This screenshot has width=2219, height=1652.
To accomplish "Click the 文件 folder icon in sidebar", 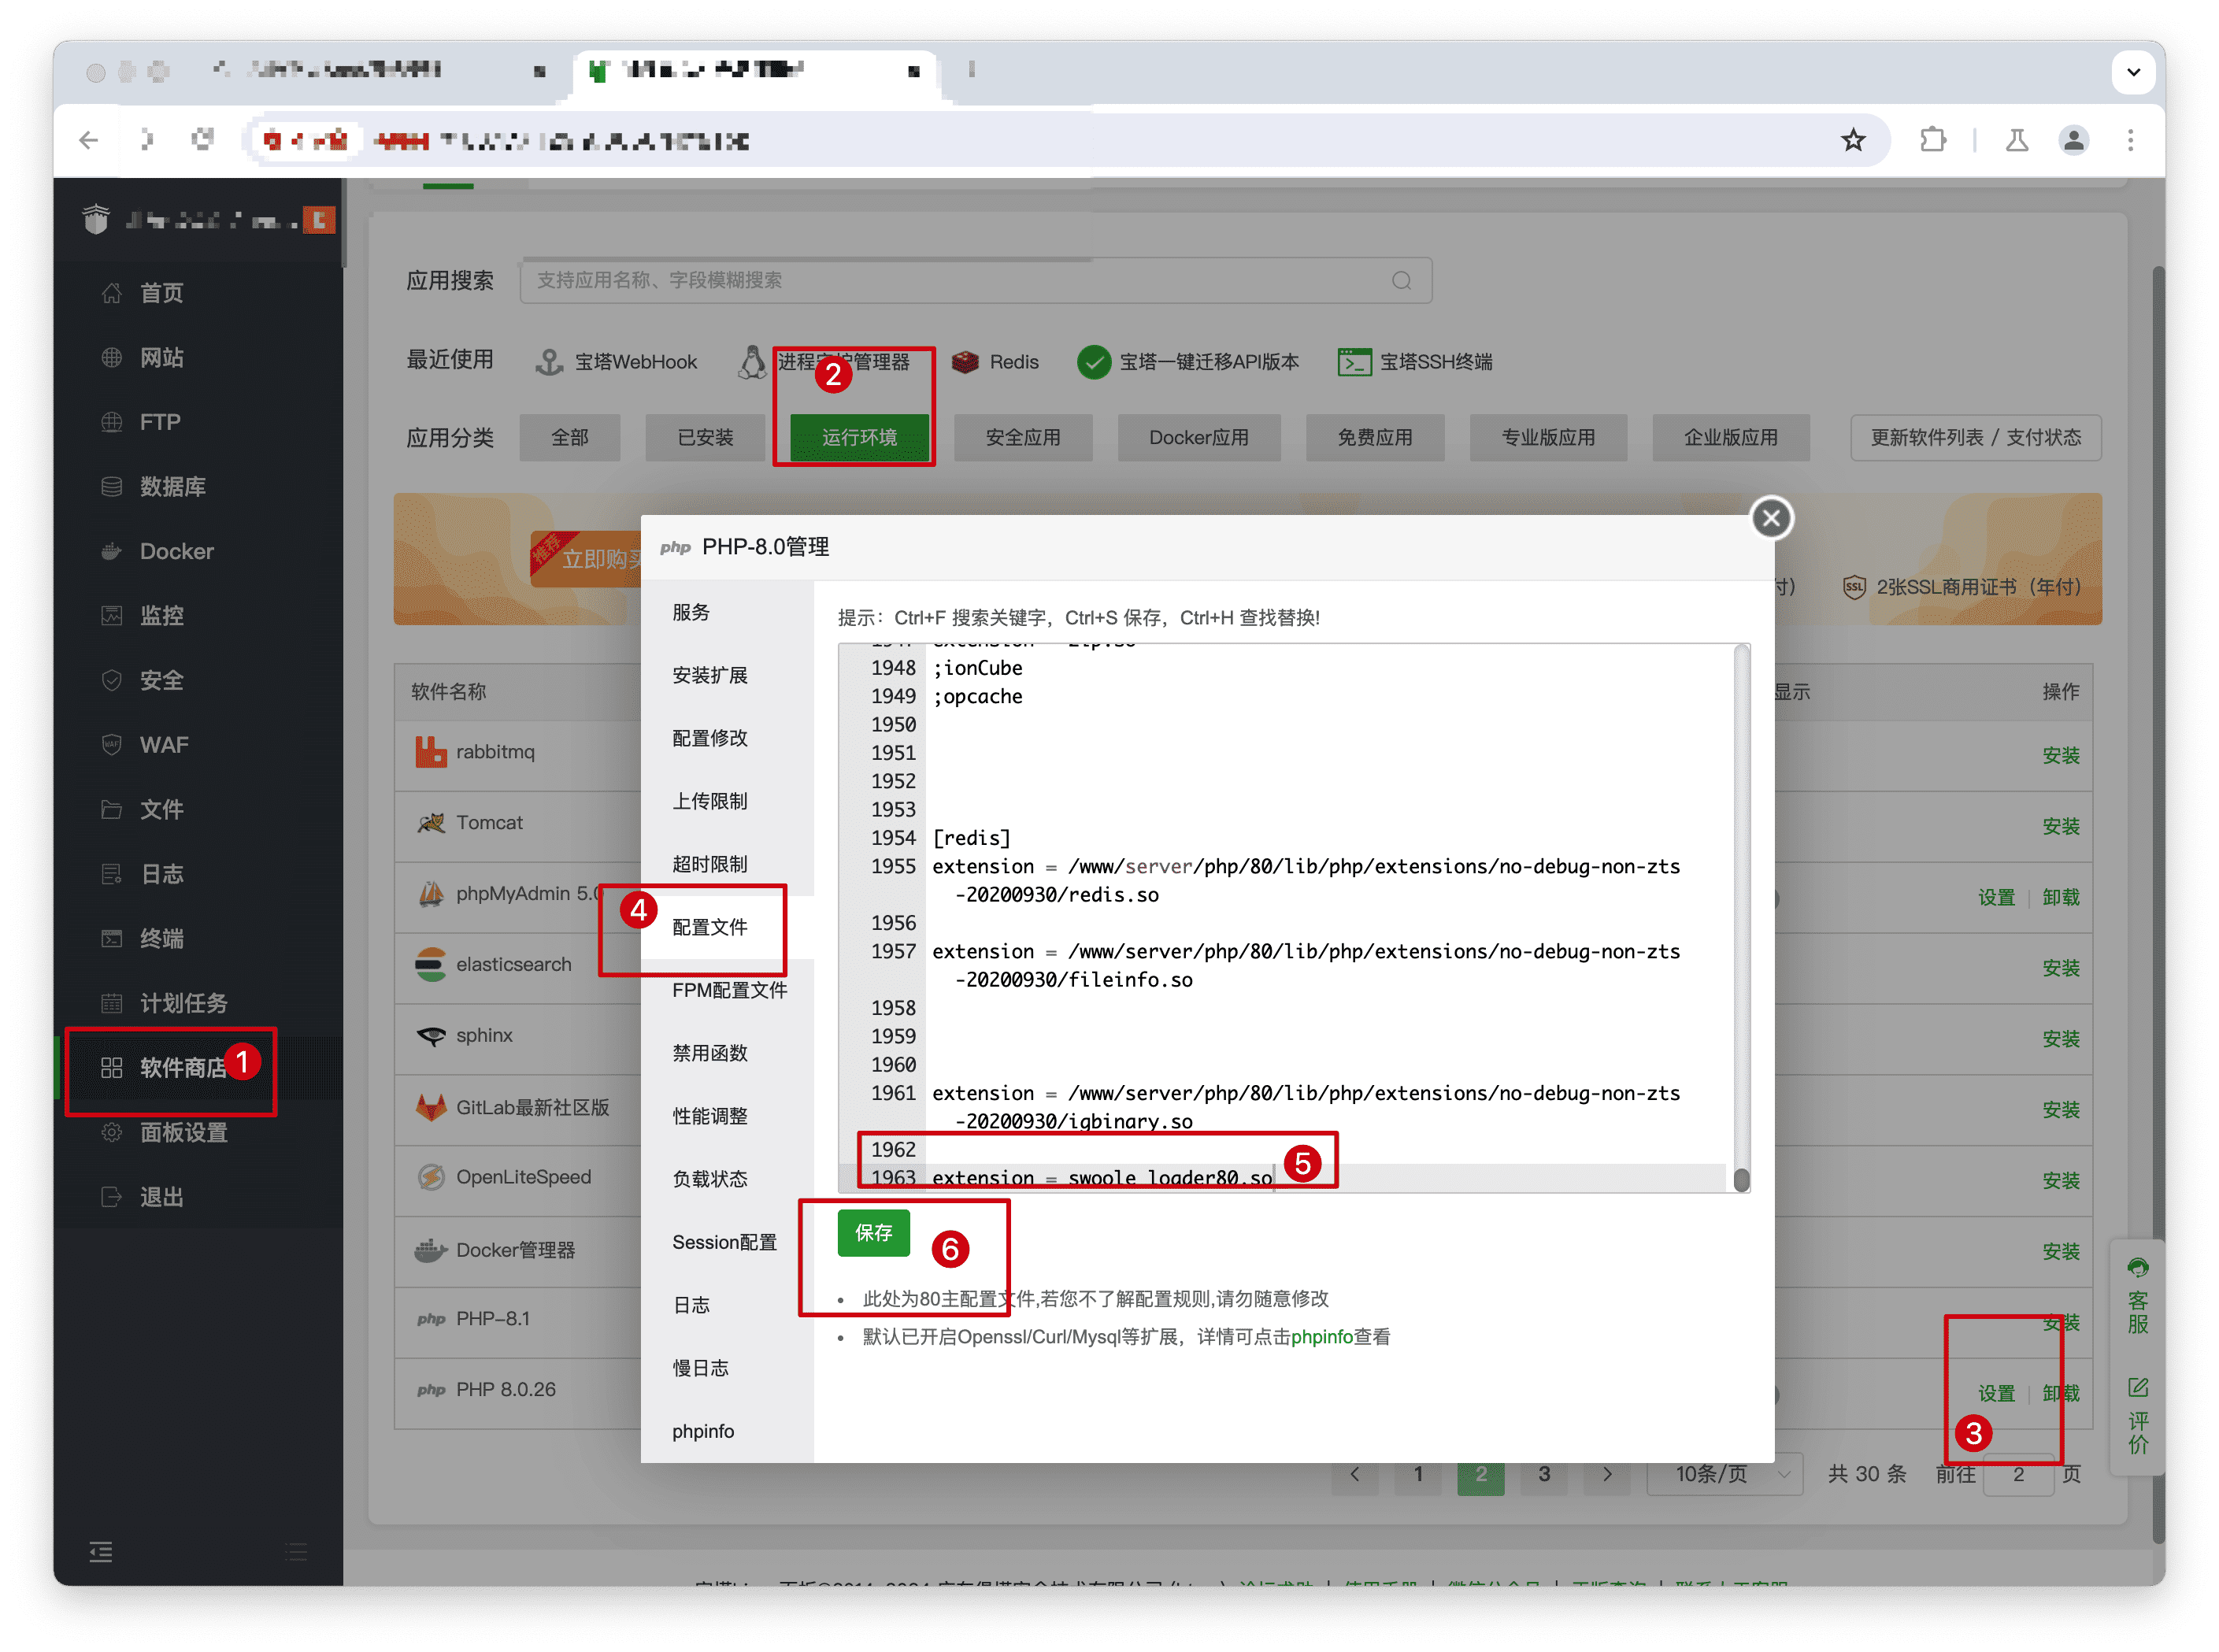I will pyautogui.click(x=111, y=809).
